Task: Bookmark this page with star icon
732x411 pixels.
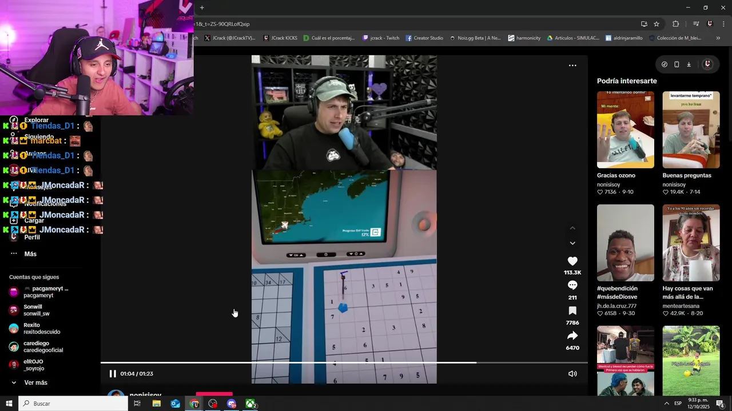Action: [657, 24]
